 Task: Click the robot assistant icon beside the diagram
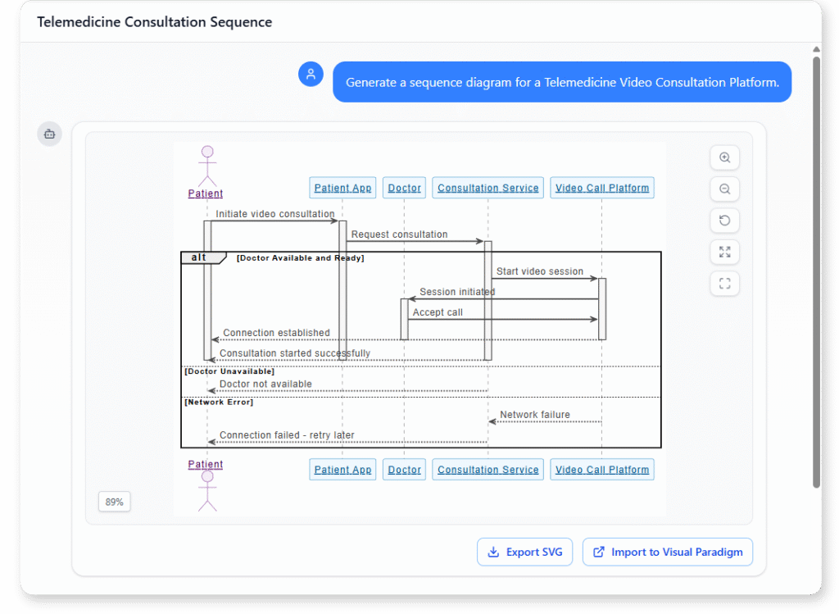click(49, 134)
